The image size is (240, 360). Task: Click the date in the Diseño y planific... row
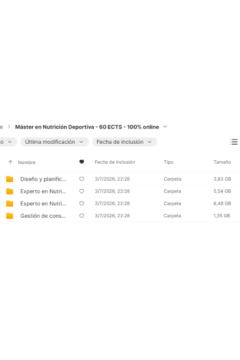click(112, 179)
